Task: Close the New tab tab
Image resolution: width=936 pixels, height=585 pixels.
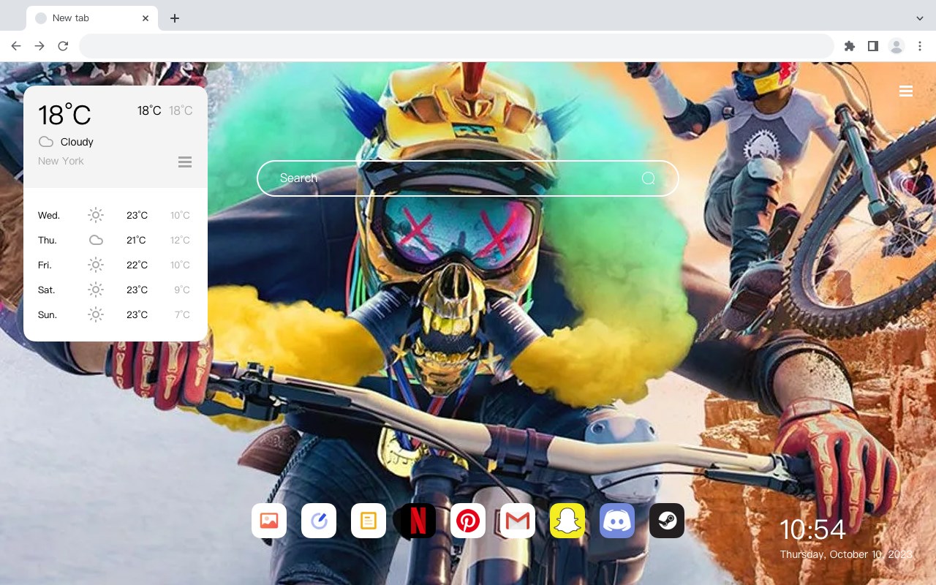Action: 146,18
